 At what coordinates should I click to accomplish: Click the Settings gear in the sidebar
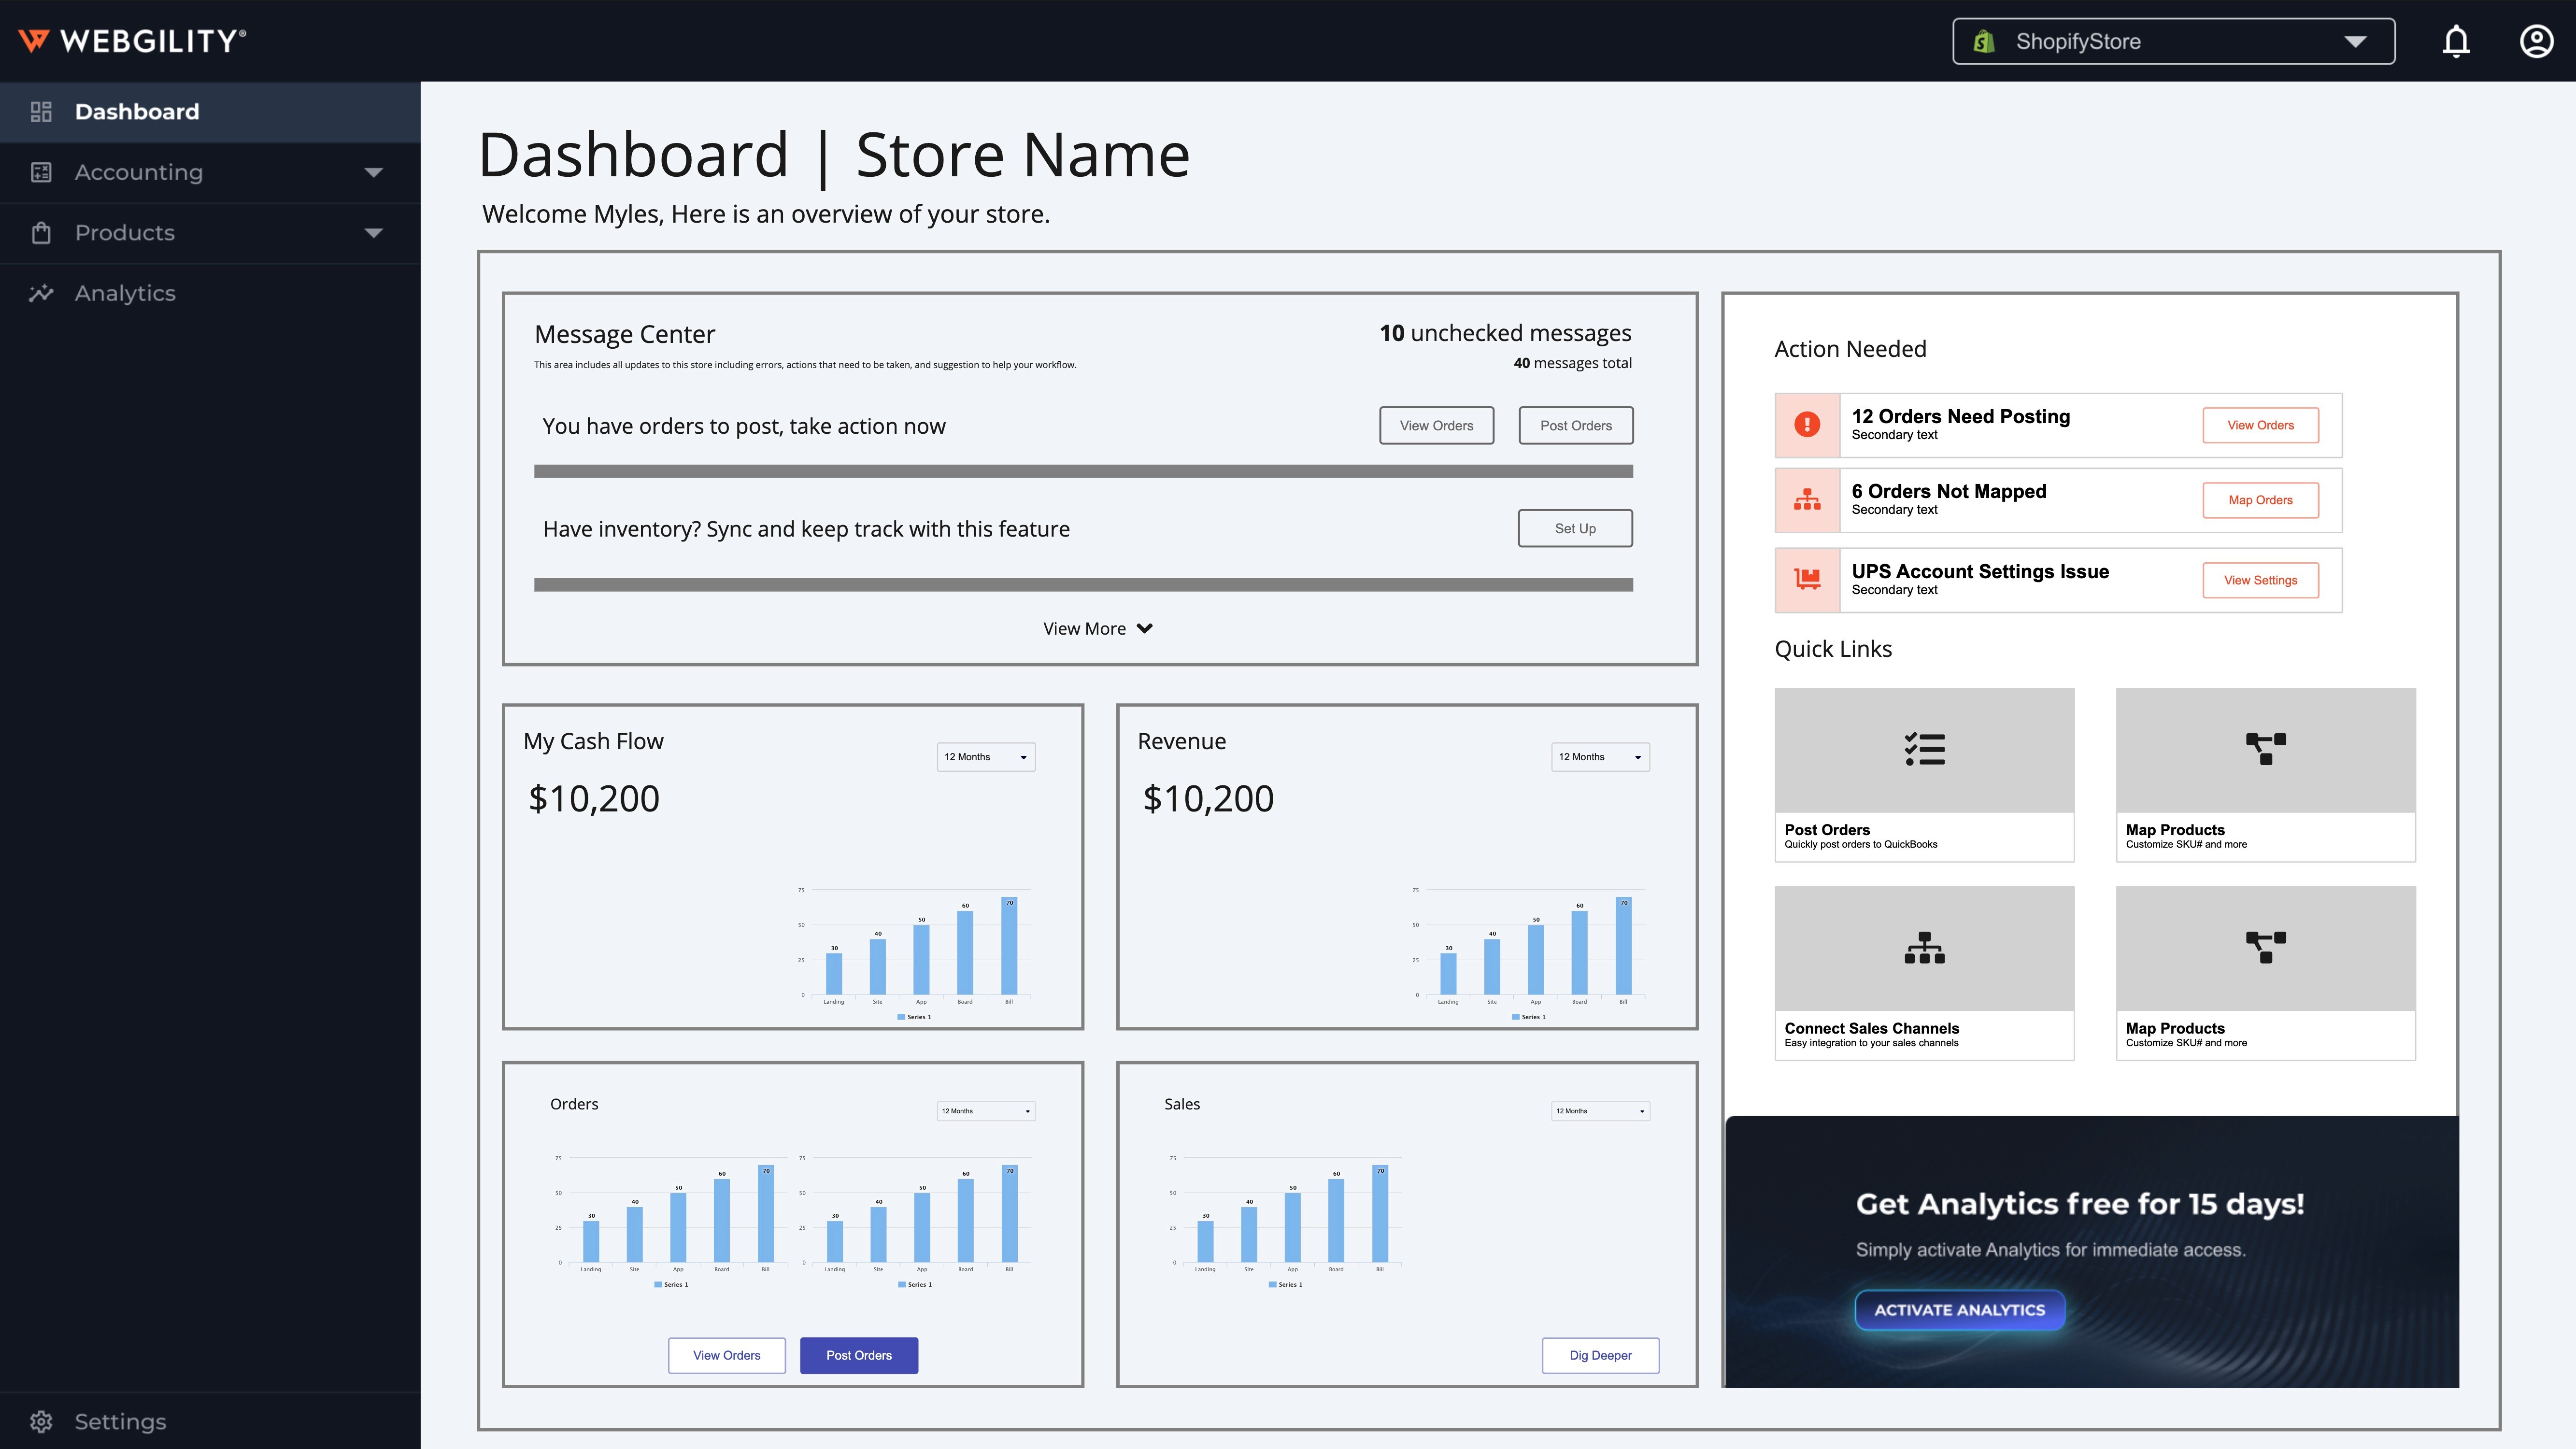41,1421
